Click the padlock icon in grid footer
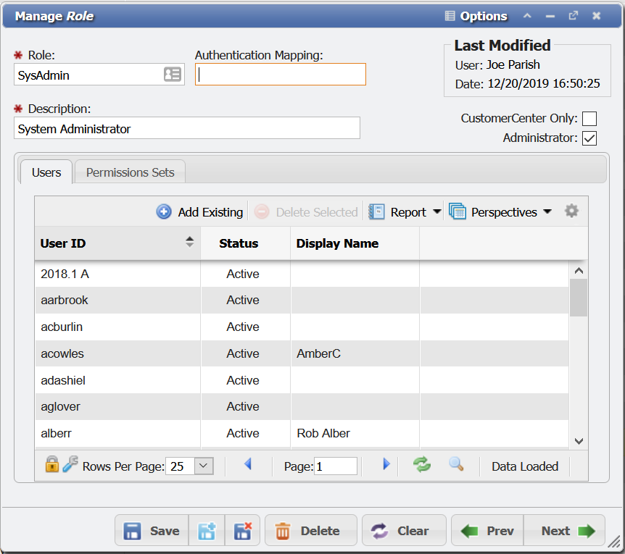The image size is (625, 554). [52, 465]
